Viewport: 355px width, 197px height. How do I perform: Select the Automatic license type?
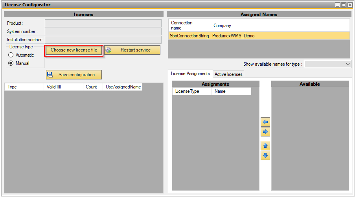click(11, 55)
